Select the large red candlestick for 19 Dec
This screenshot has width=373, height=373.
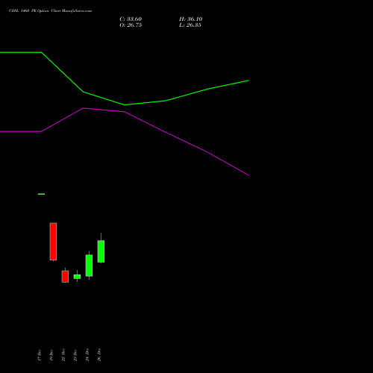pyautogui.click(x=53, y=242)
